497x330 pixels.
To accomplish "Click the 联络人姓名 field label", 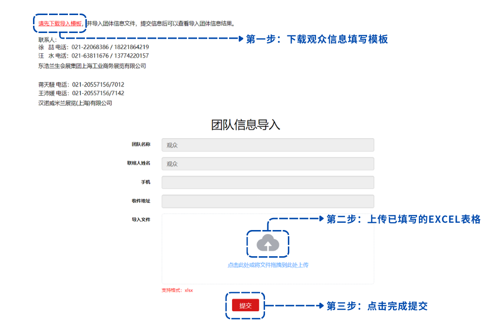I will point(138,163).
